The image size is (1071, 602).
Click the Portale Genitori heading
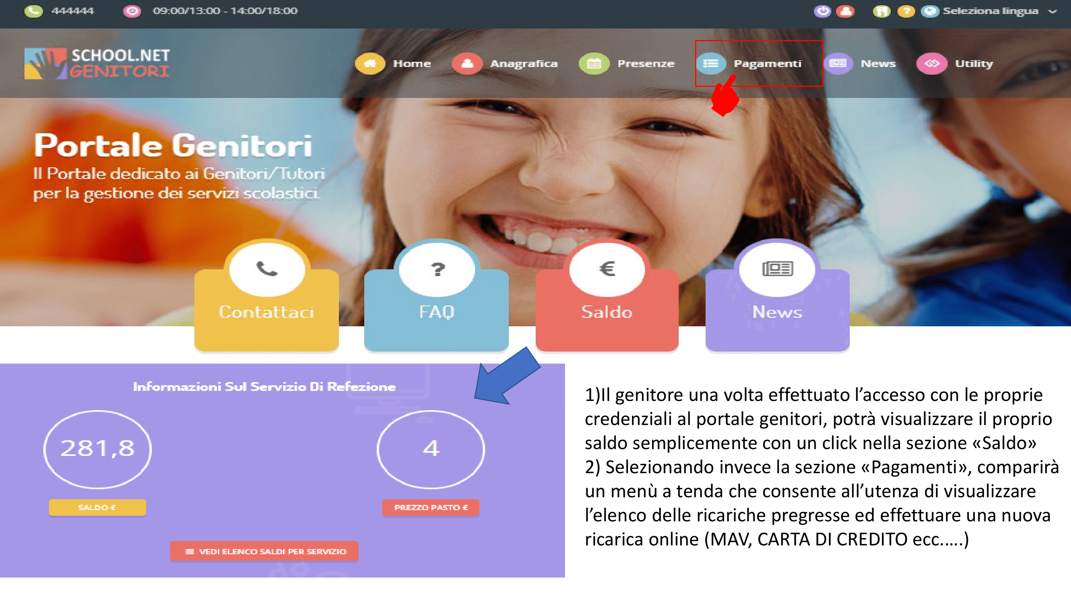pyautogui.click(x=173, y=145)
